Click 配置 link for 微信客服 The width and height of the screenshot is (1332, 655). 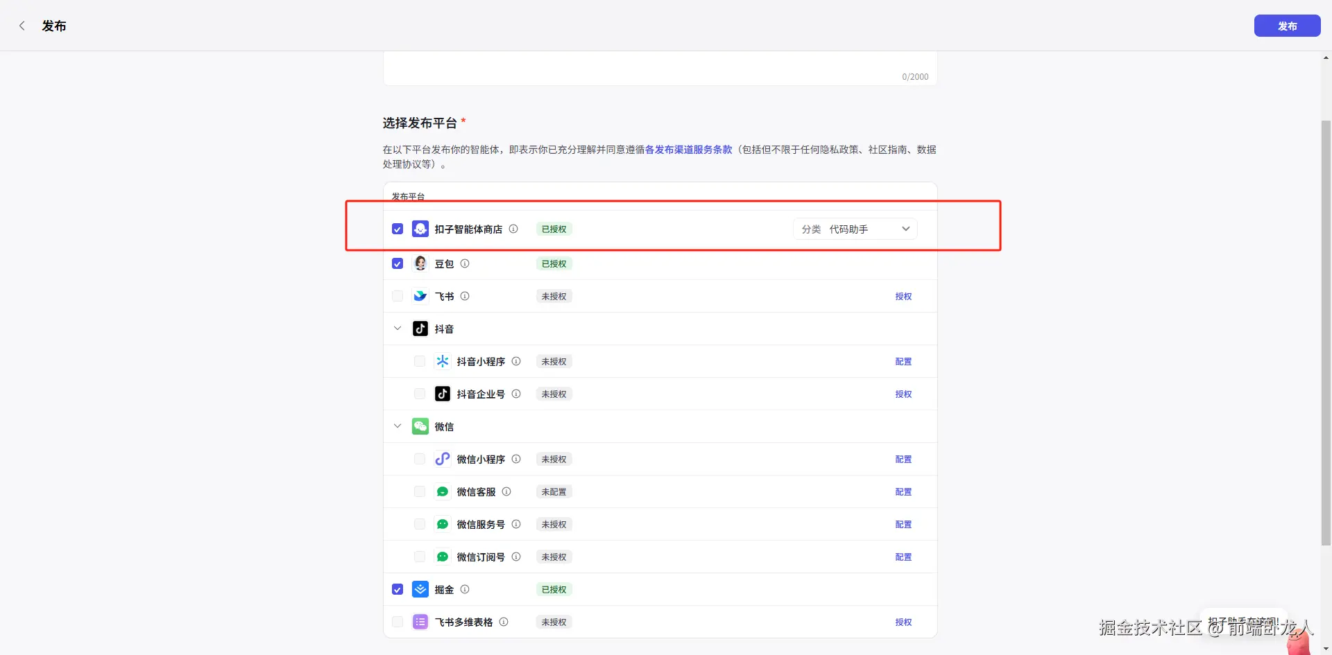[903, 491]
